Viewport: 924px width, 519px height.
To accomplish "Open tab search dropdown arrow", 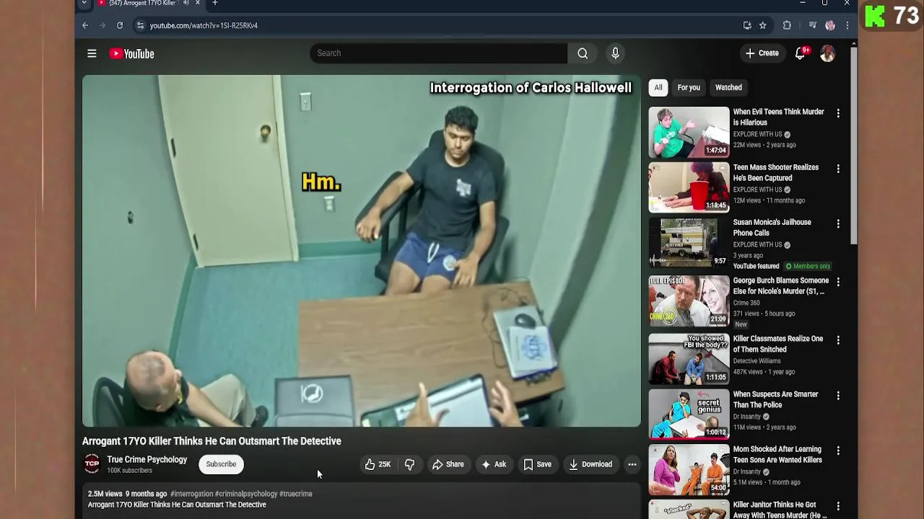I will click(x=84, y=4).
